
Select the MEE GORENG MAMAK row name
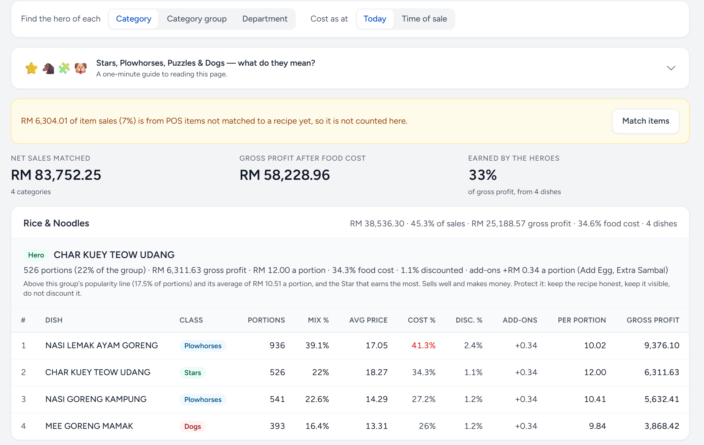(89, 426)
